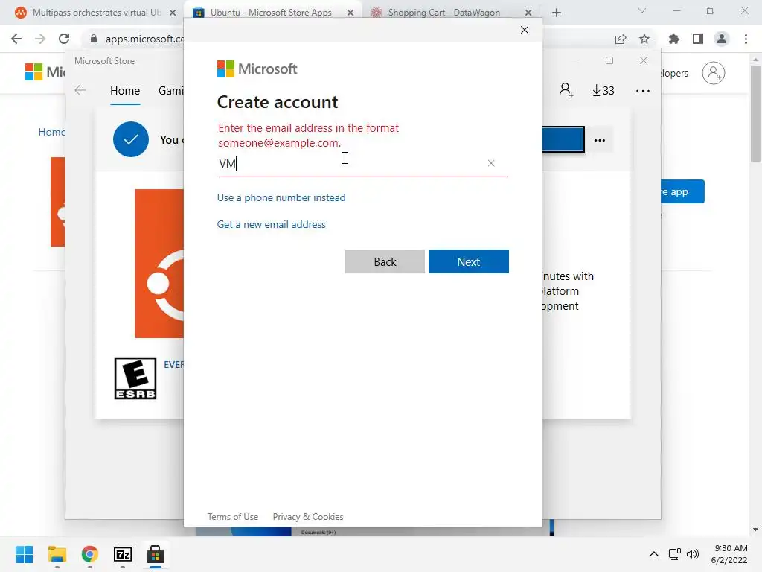Open the tab search chevron in Chrome

point(642,10)
